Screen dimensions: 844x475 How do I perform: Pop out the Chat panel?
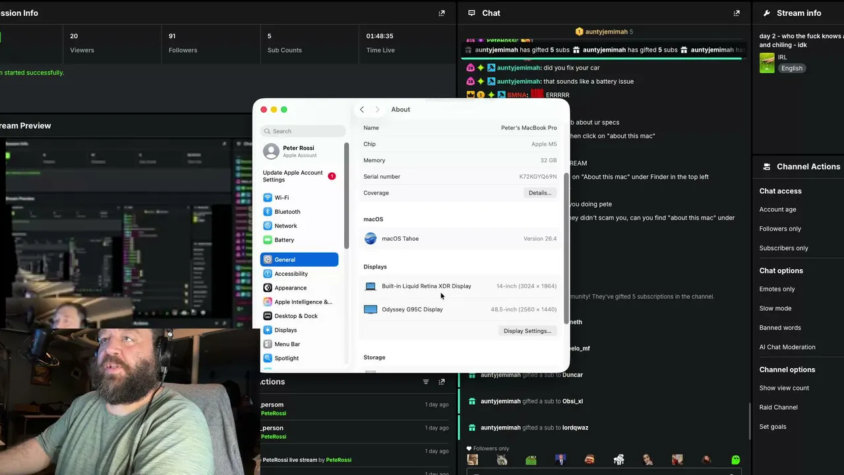[737, 13]
